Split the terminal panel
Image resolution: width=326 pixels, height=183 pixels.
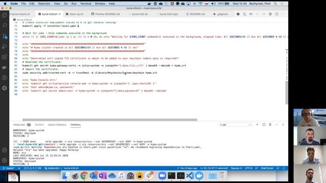(264, 125)
